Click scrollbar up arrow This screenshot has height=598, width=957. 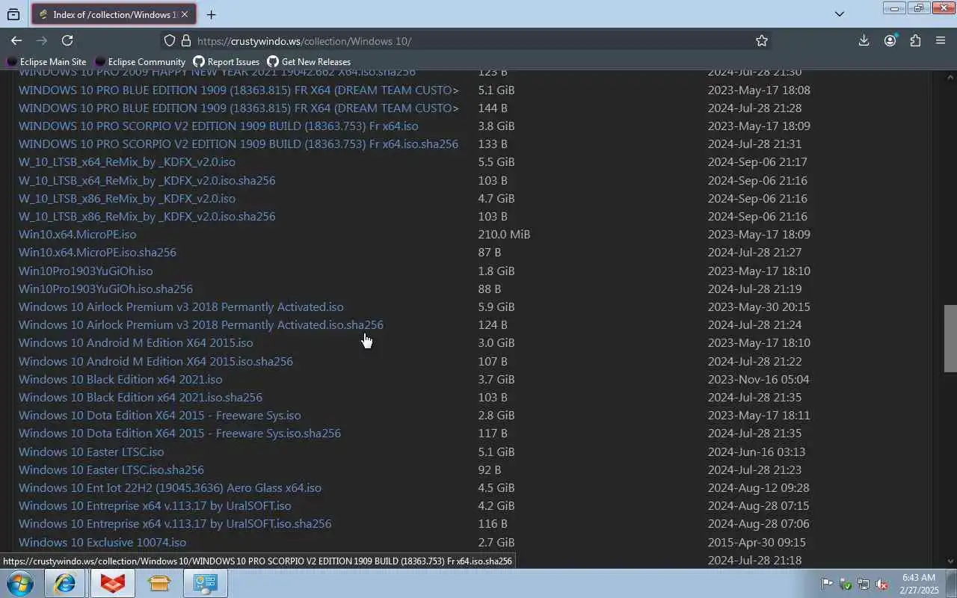[950, 76]
